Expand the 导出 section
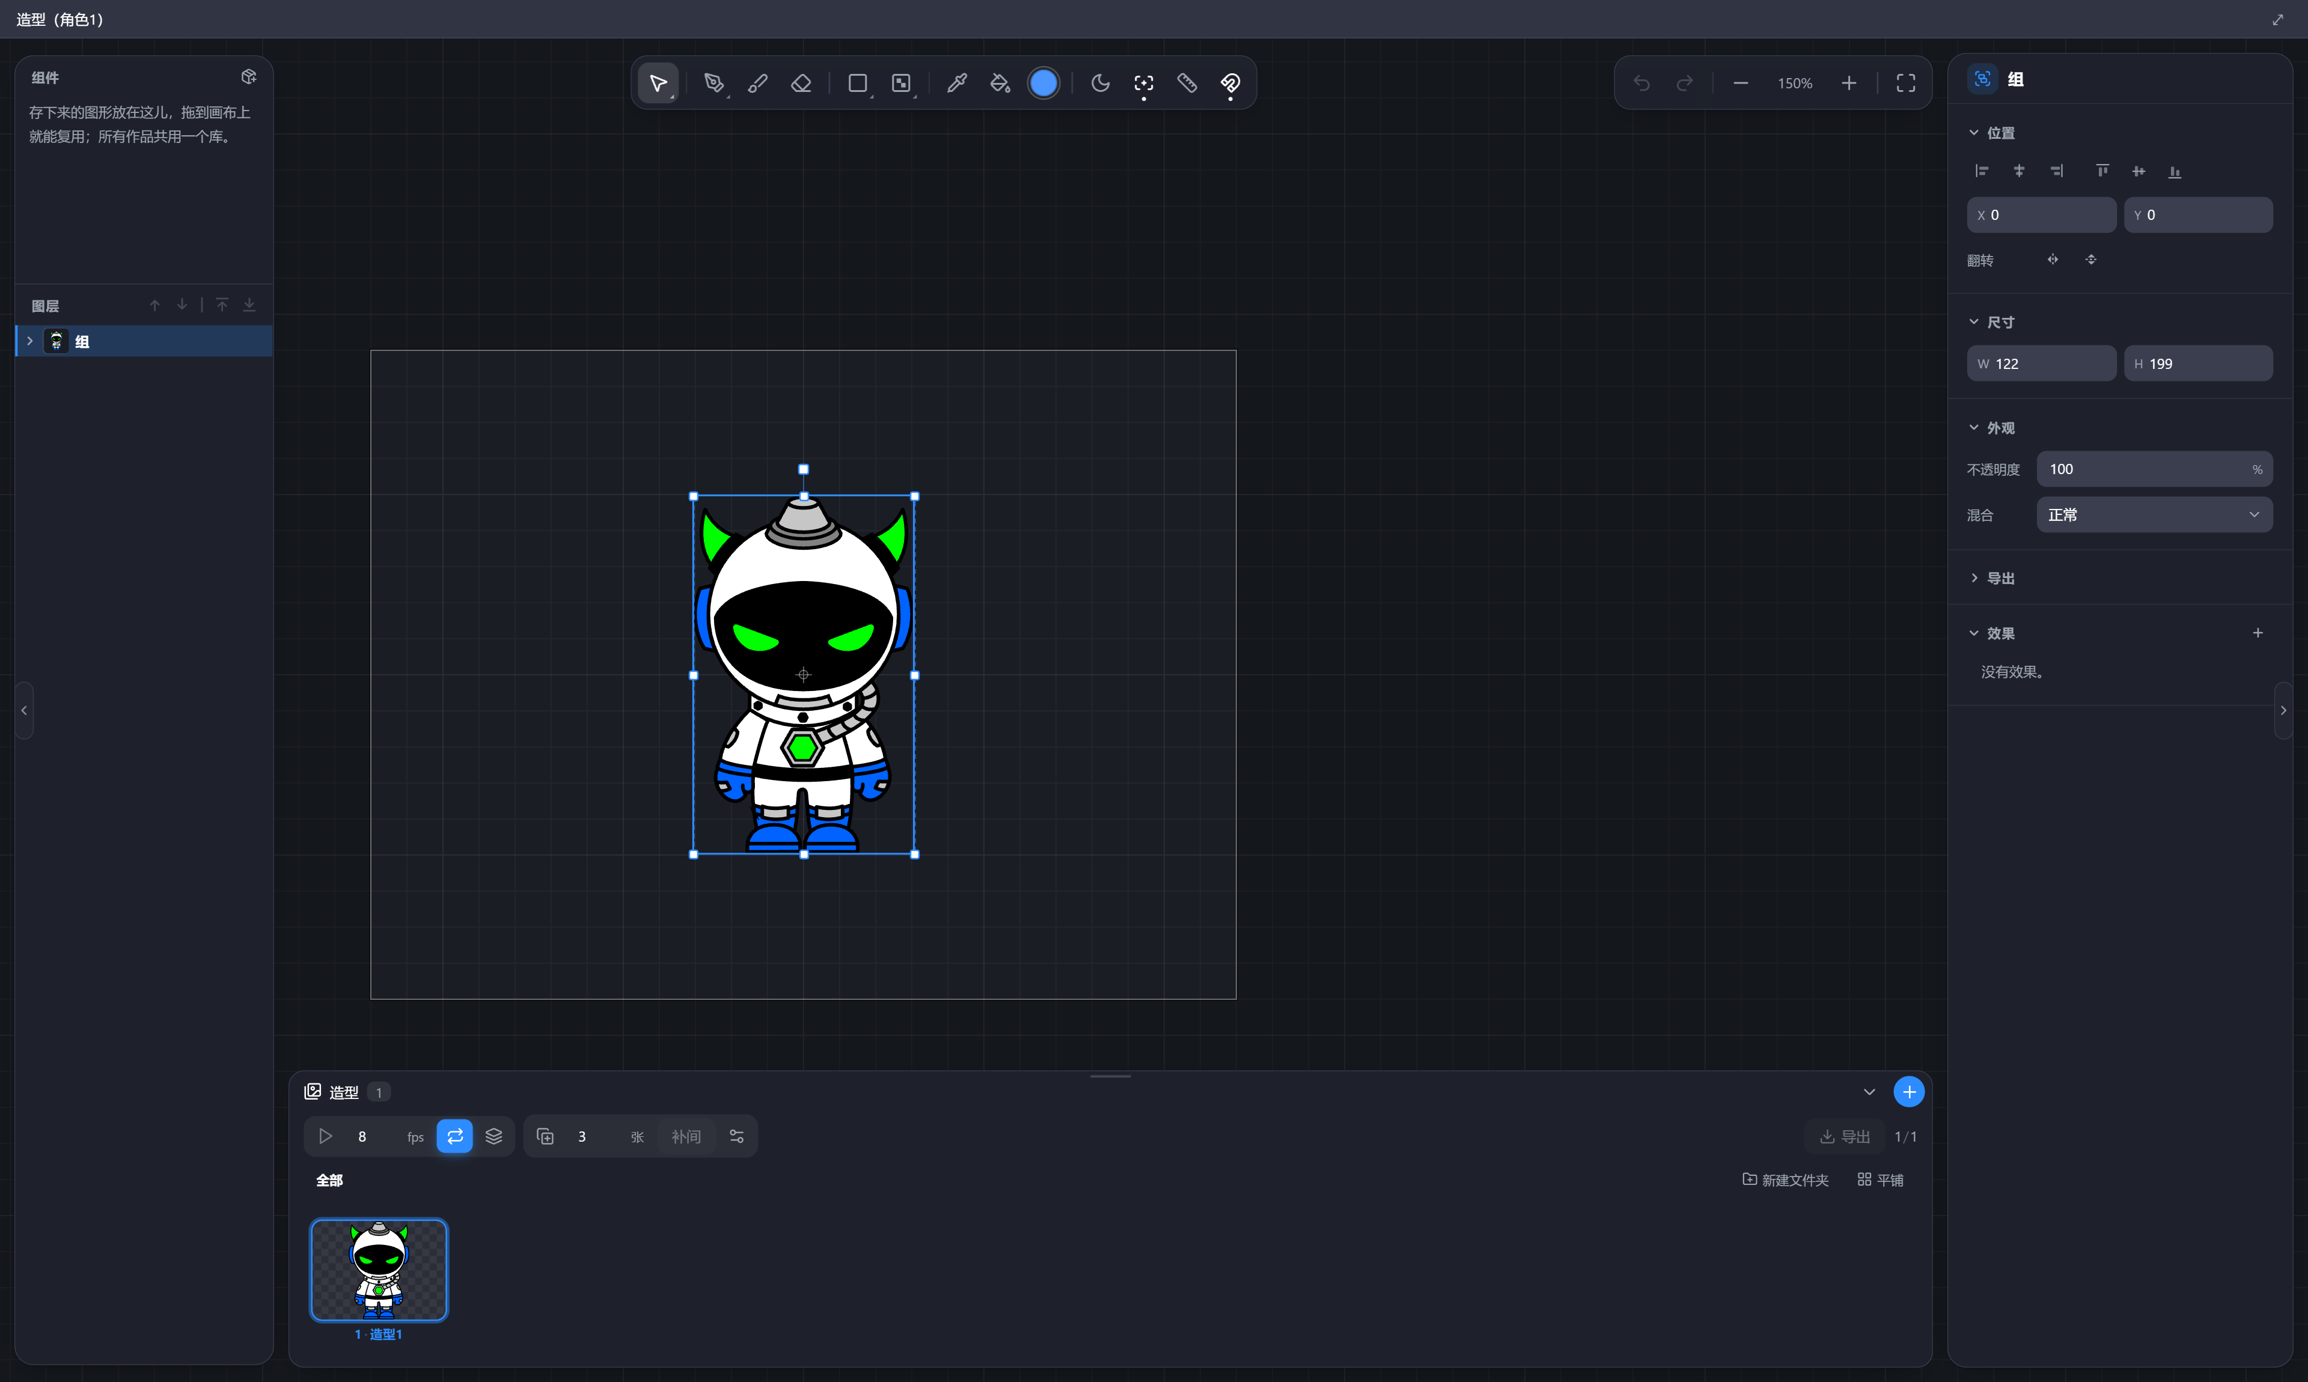 (1974, 578)
